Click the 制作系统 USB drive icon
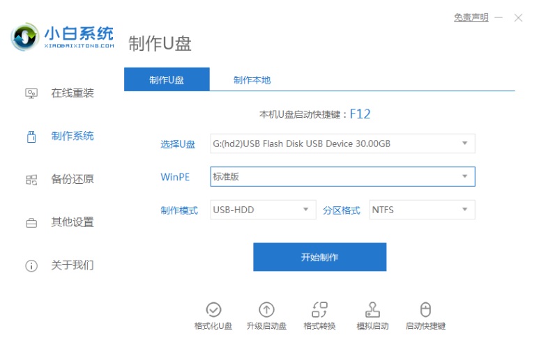This screenshot has width=539, height=349. [31, 137]
